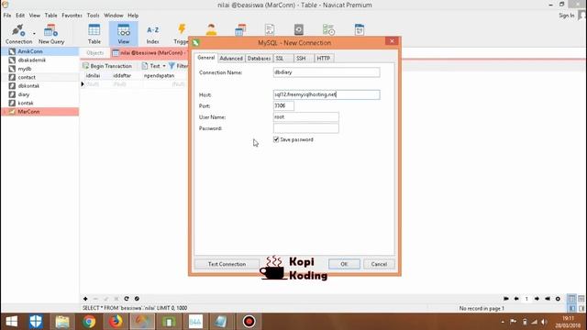
Task: Click the backup disk toolbar icon
Action: [299, 29]
